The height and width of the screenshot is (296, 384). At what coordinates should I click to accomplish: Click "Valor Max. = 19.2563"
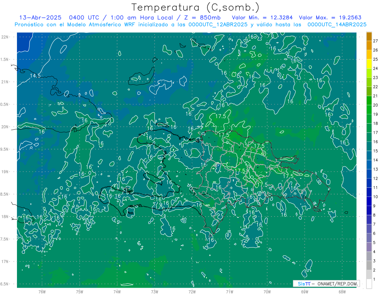(330, 18)
